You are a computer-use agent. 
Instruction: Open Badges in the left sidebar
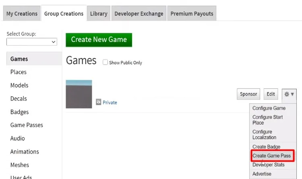click(x=19, y=112)
